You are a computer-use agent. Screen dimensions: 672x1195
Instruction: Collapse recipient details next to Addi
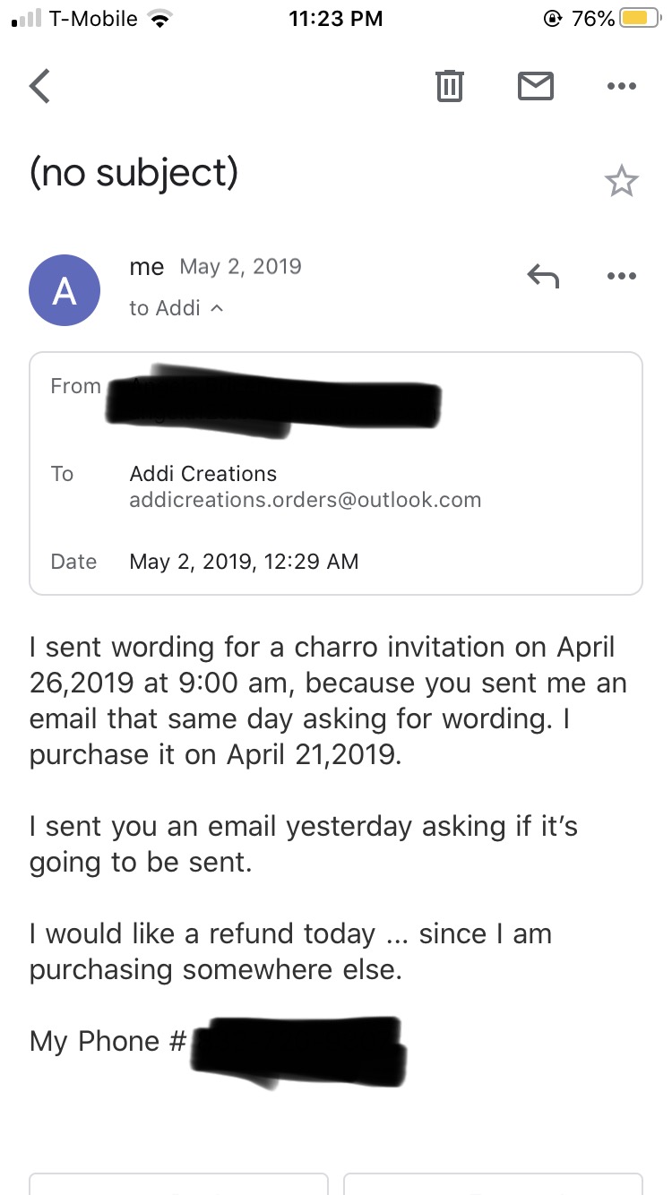pos(217,308)
